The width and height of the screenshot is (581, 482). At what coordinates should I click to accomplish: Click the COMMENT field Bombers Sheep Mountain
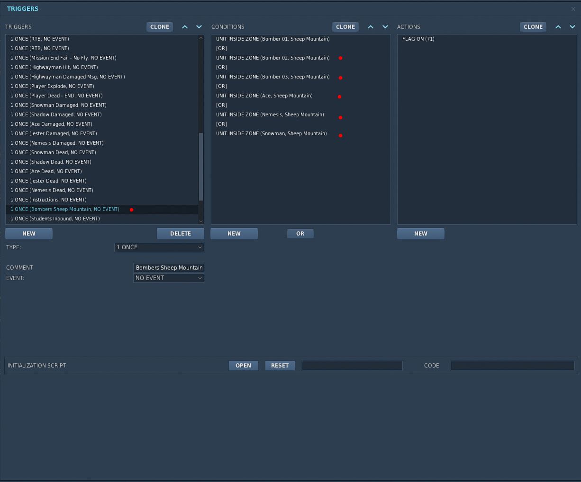[169, 268]
